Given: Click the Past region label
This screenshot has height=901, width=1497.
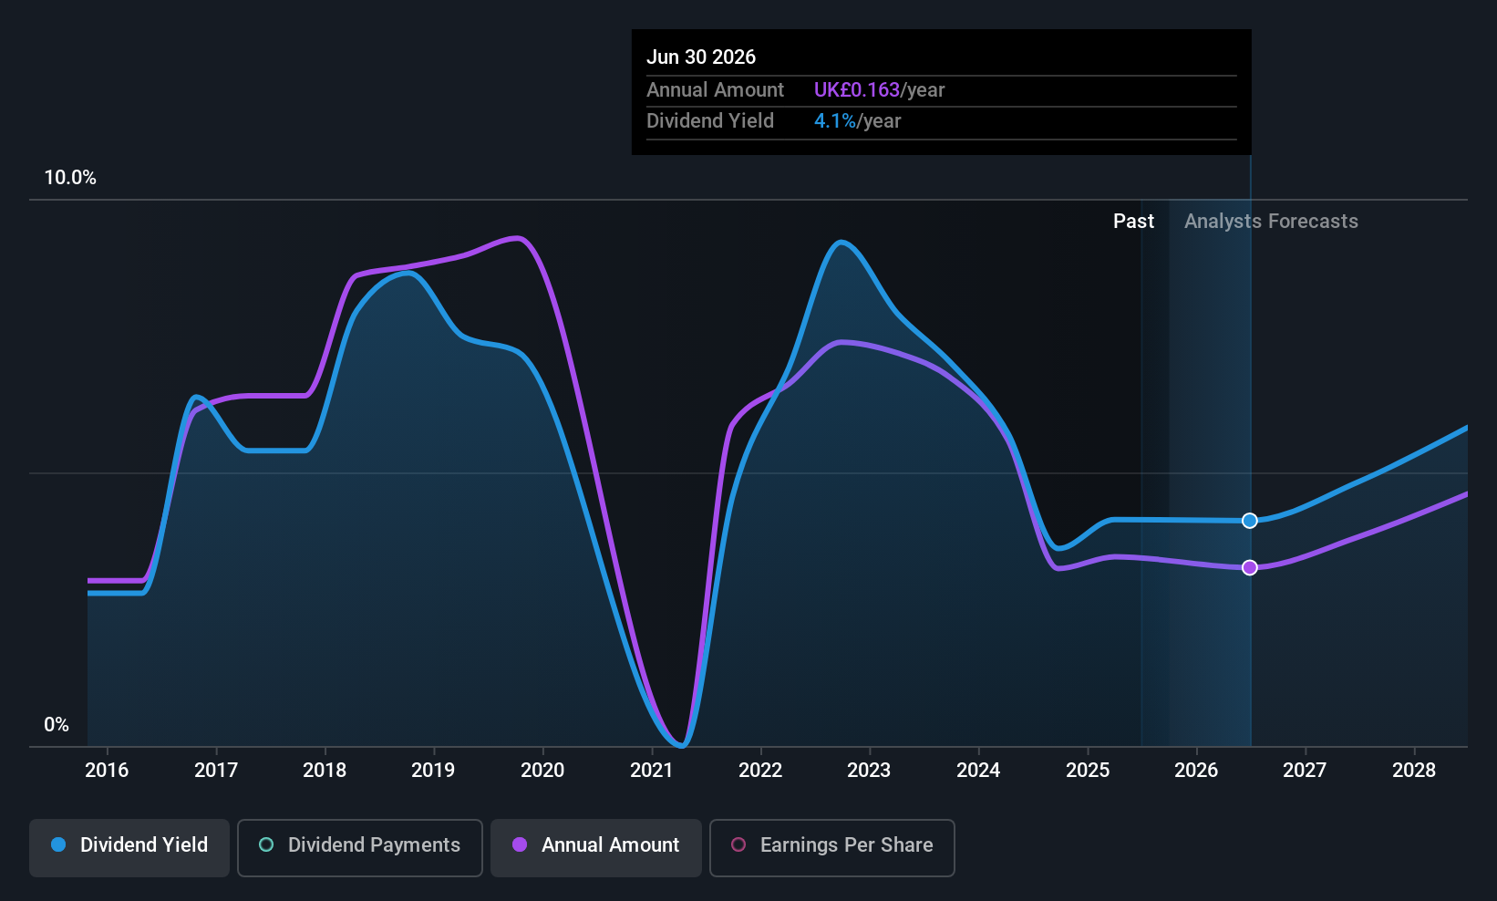Looking at the screenshot, I should coord(1133,222).
